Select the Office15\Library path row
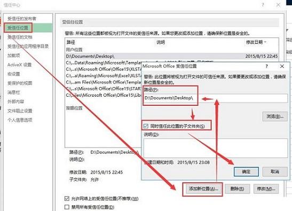 (x=104, y=95)
